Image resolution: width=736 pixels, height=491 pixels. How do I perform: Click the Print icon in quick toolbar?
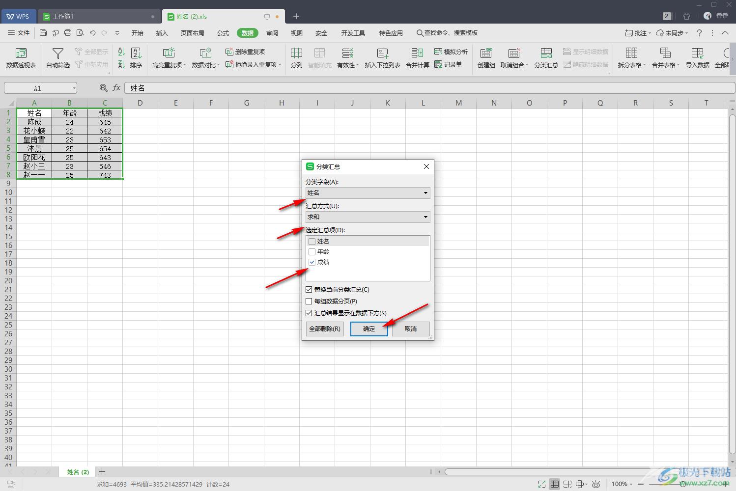(x=68, y=33)
